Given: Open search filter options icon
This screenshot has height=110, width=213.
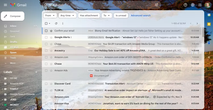Looking at the screenshot, I should (156, 5).
